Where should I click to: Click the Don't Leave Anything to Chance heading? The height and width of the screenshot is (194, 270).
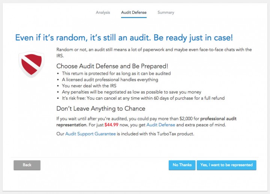click(101, 109)
